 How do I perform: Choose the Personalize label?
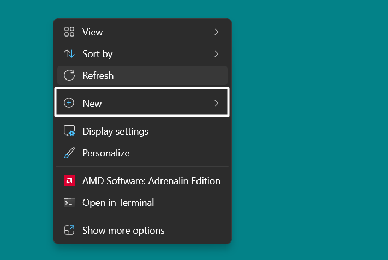[x=106, y=153]
